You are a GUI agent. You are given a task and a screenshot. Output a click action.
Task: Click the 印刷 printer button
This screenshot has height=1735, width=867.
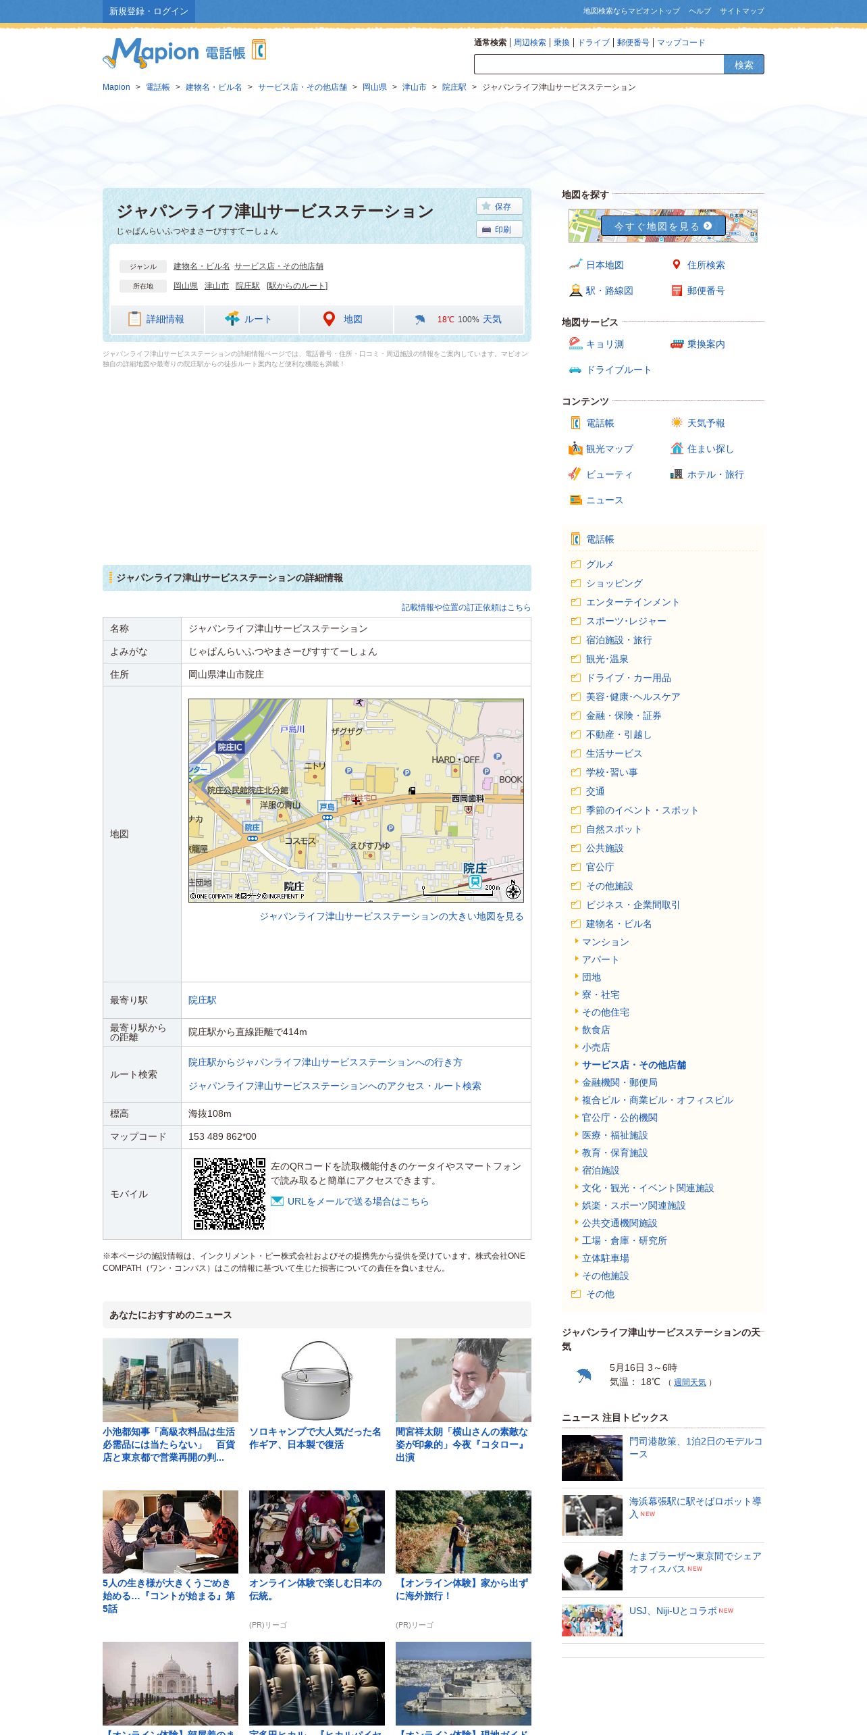(499, 229)
